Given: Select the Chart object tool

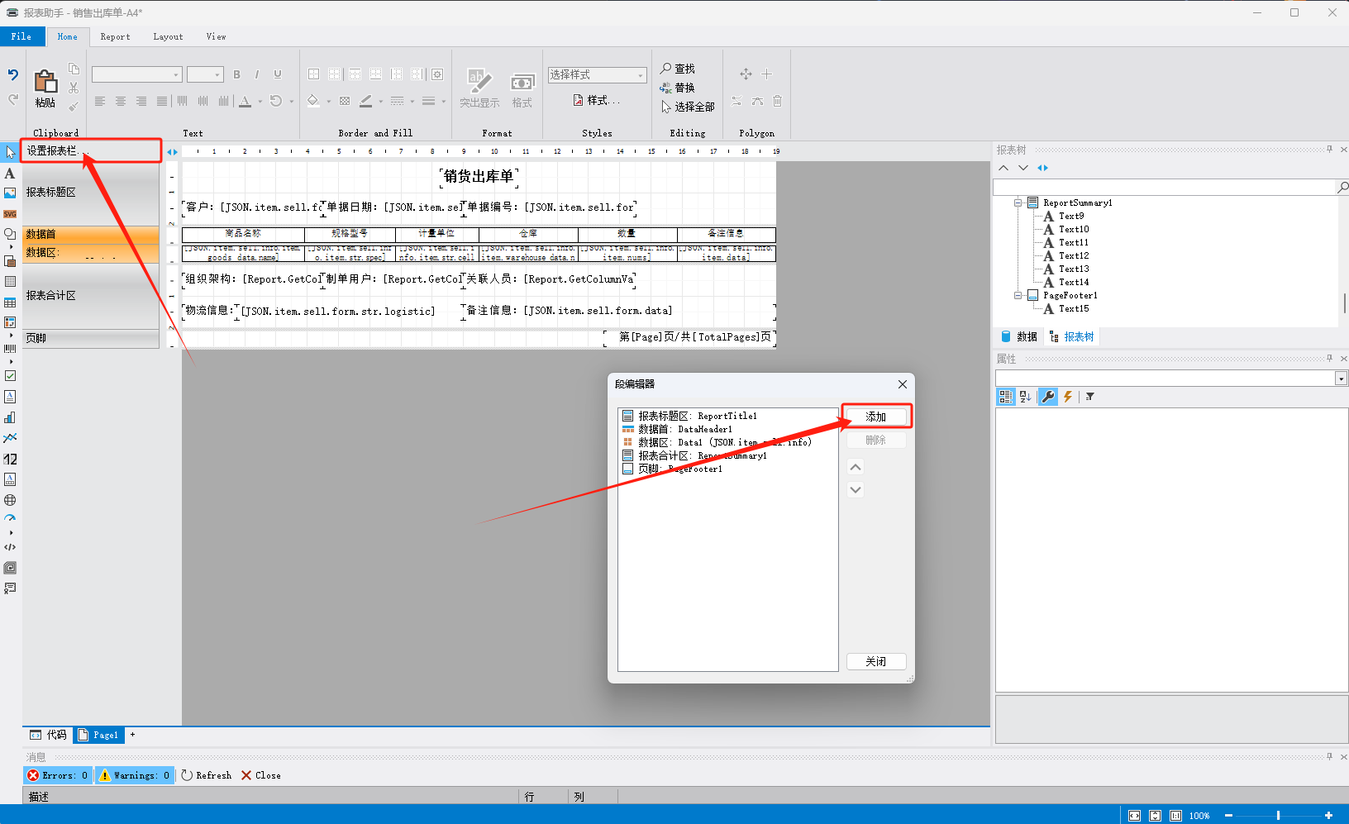Looking at the screenshot, I should [x=10, y=417].
